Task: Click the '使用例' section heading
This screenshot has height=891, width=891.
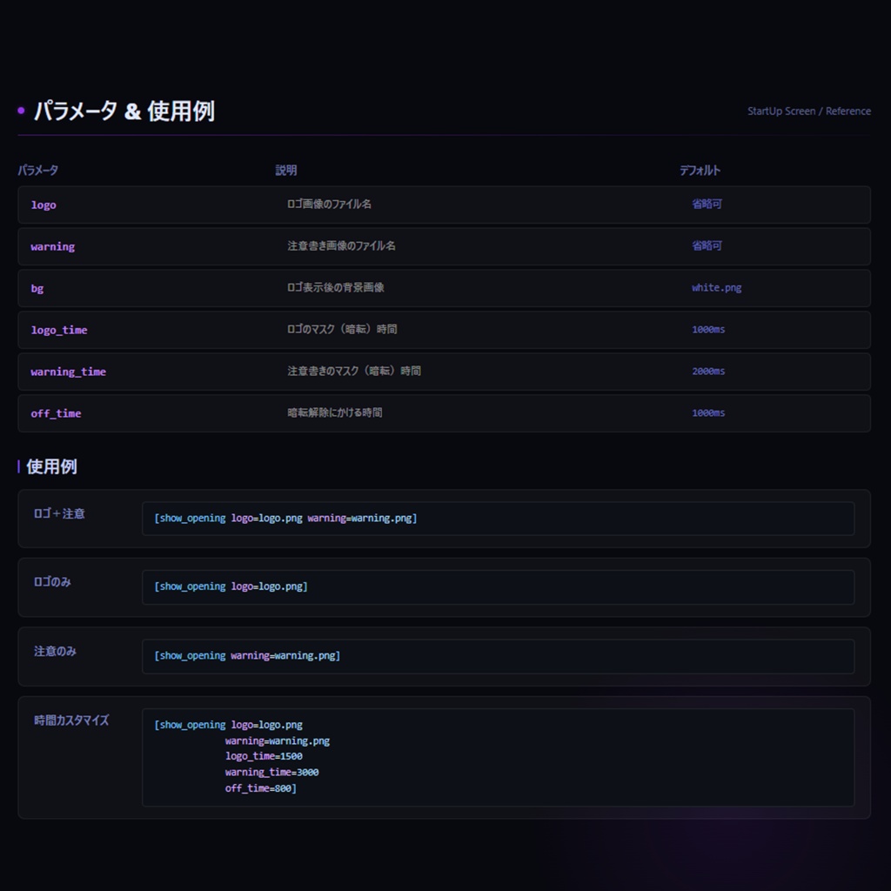Action: tap(51, 466)
